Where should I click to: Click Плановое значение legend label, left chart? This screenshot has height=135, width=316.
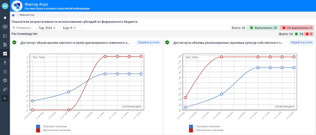pos(55,126)
